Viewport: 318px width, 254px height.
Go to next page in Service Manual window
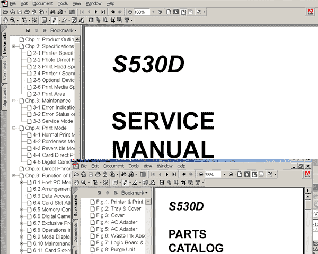96,12
